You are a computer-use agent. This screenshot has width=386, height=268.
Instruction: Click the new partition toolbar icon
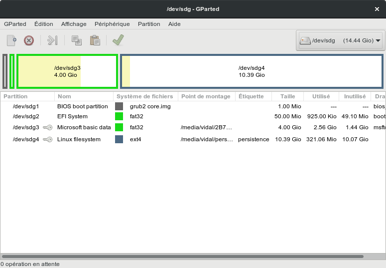(11, 40)
